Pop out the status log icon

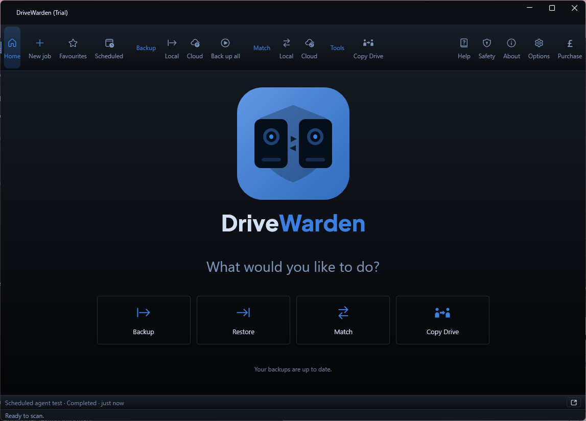click(x=574, y=403)
